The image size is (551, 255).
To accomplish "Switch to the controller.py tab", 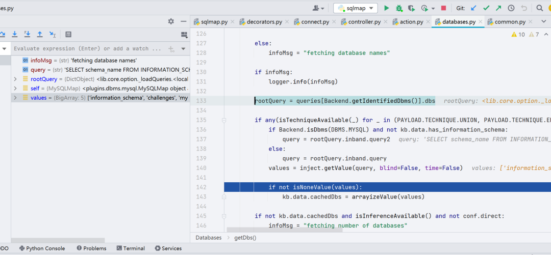I will click(361, 22).
